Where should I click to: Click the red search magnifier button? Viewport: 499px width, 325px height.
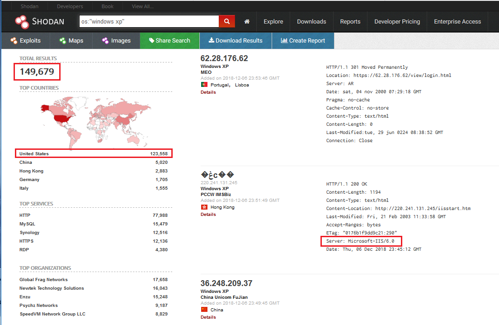point(227,21)
